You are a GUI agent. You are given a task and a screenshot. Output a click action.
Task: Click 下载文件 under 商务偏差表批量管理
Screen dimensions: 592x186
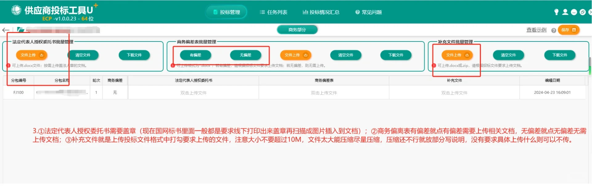click(x=396, y=55)
